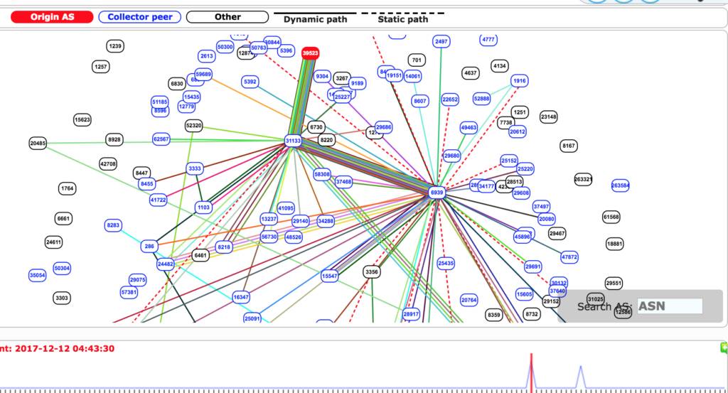Select the node labeled 1916
The image size is (728, 393).
coord(519,81)
